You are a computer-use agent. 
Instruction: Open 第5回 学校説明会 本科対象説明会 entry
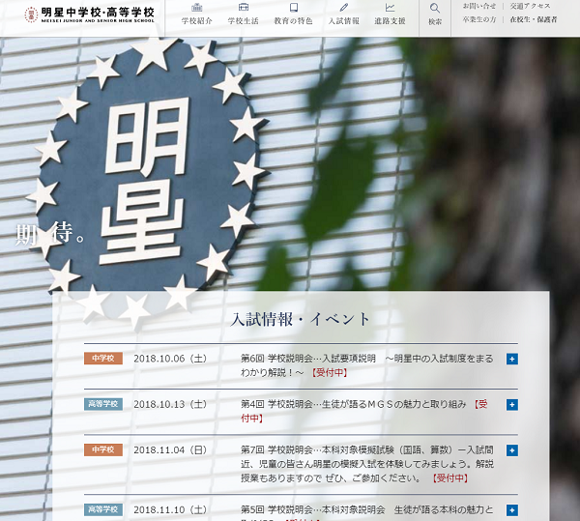367,512
